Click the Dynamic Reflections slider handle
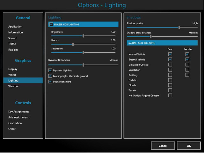 coord(84,65)
